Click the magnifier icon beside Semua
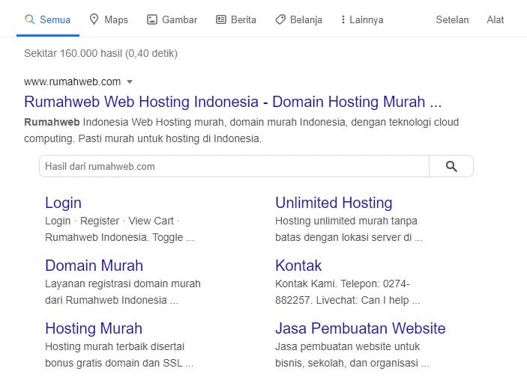 point(29,19)
